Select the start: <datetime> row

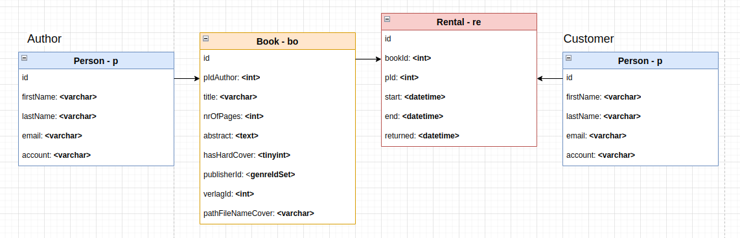pyautogui.click(x=459, y=97)
